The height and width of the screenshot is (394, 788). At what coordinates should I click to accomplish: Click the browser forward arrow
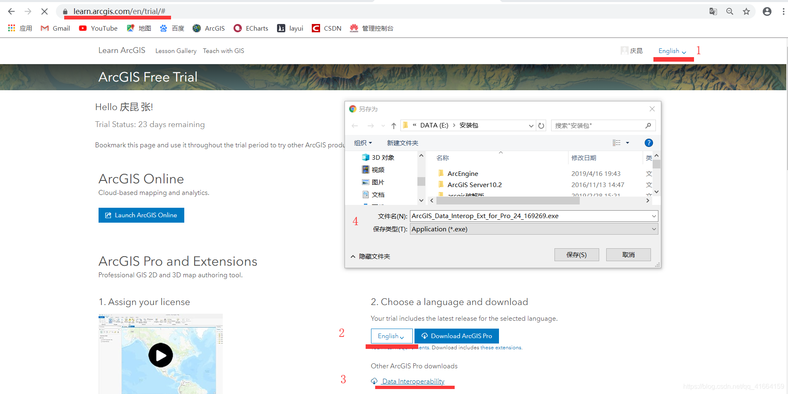point(28,12)
